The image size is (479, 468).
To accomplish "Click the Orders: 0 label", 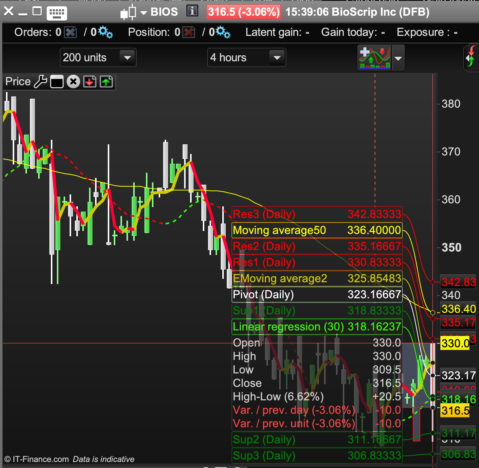I will click(38, 33).
